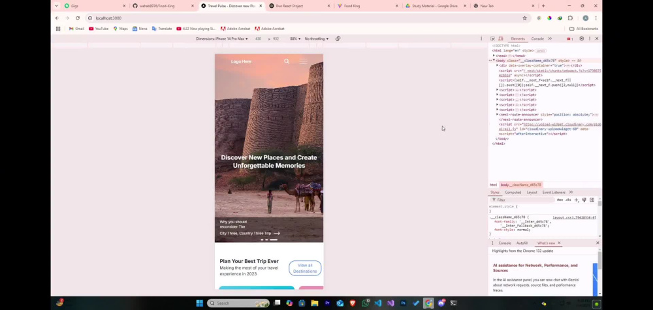This screenshot has width=653, height=310.
Task: Open Visual Studio Code from taskbar
Action: click(x=377, y=303)
